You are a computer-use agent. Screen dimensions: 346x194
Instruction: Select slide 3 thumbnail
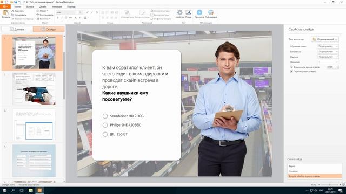34,124
